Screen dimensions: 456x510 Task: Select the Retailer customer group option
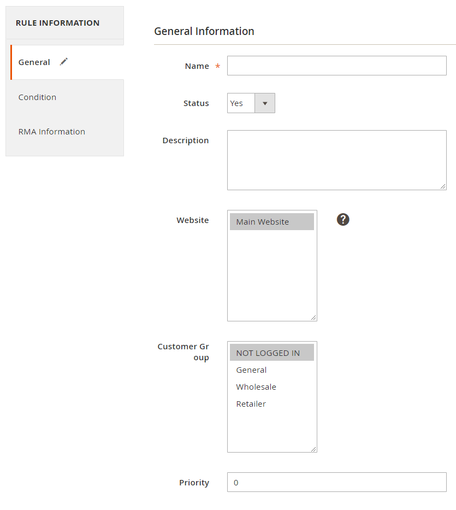[251, 404]
